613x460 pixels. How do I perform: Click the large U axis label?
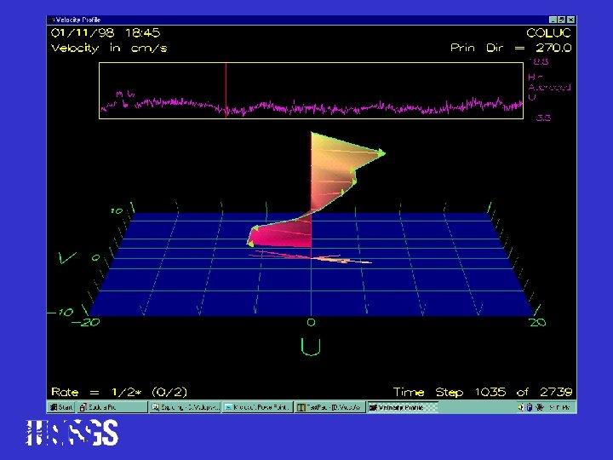311,347
